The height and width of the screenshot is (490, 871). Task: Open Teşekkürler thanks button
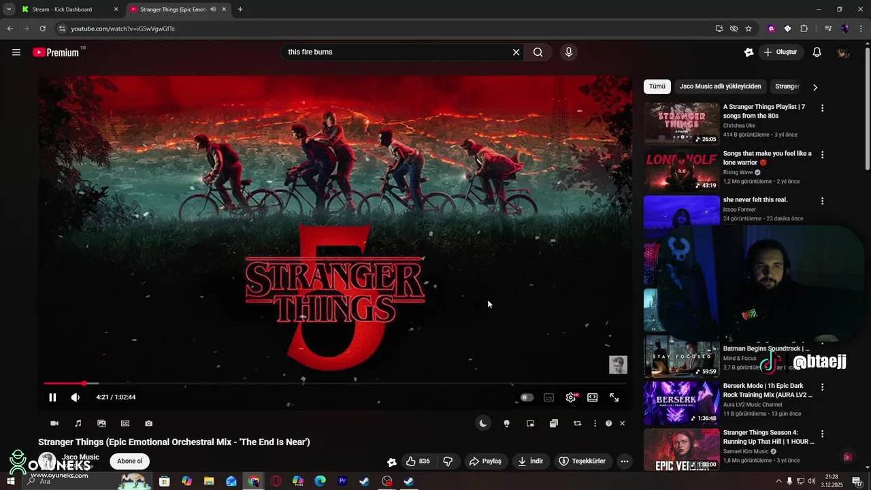tap(582, 461)
